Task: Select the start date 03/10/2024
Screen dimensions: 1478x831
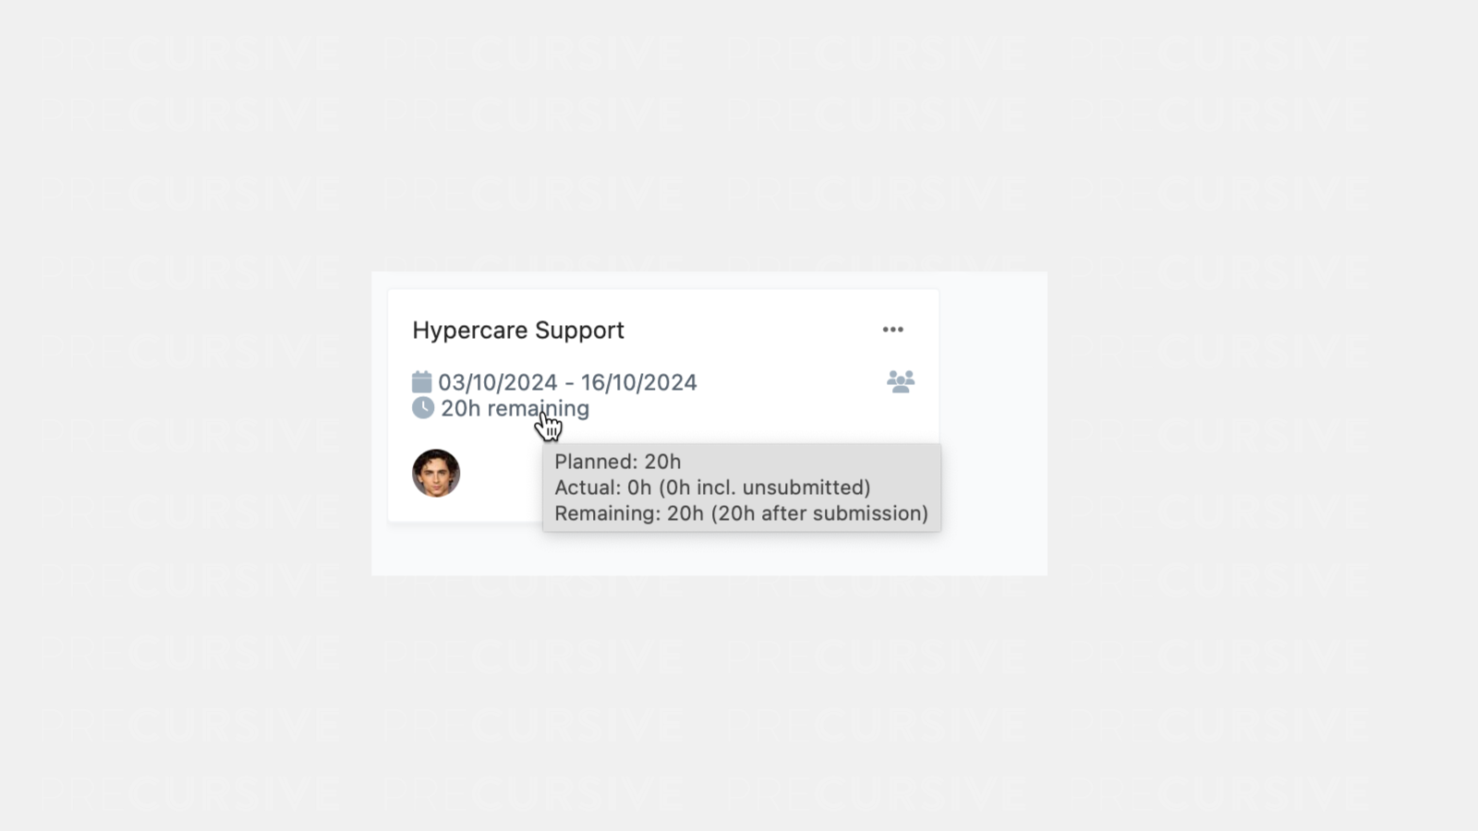Action: pos(498,382)
